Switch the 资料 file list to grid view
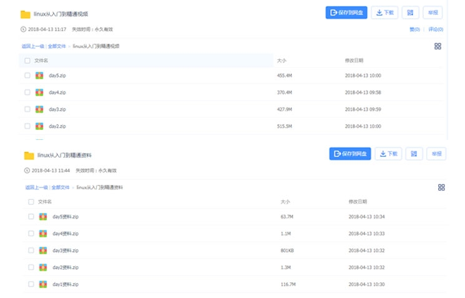Screen dimensions: 465x298 [x=441, y=187]
